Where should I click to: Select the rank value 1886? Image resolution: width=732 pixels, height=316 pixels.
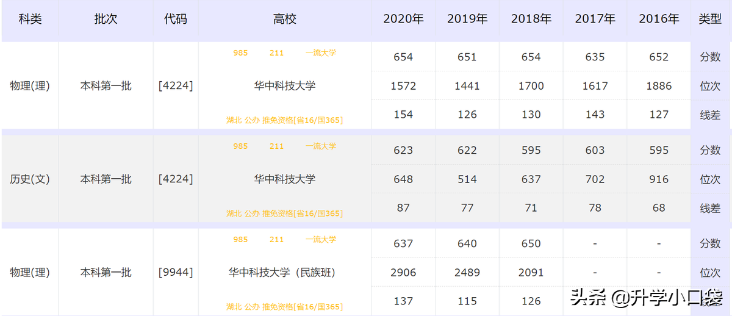[x=659, y=86]
